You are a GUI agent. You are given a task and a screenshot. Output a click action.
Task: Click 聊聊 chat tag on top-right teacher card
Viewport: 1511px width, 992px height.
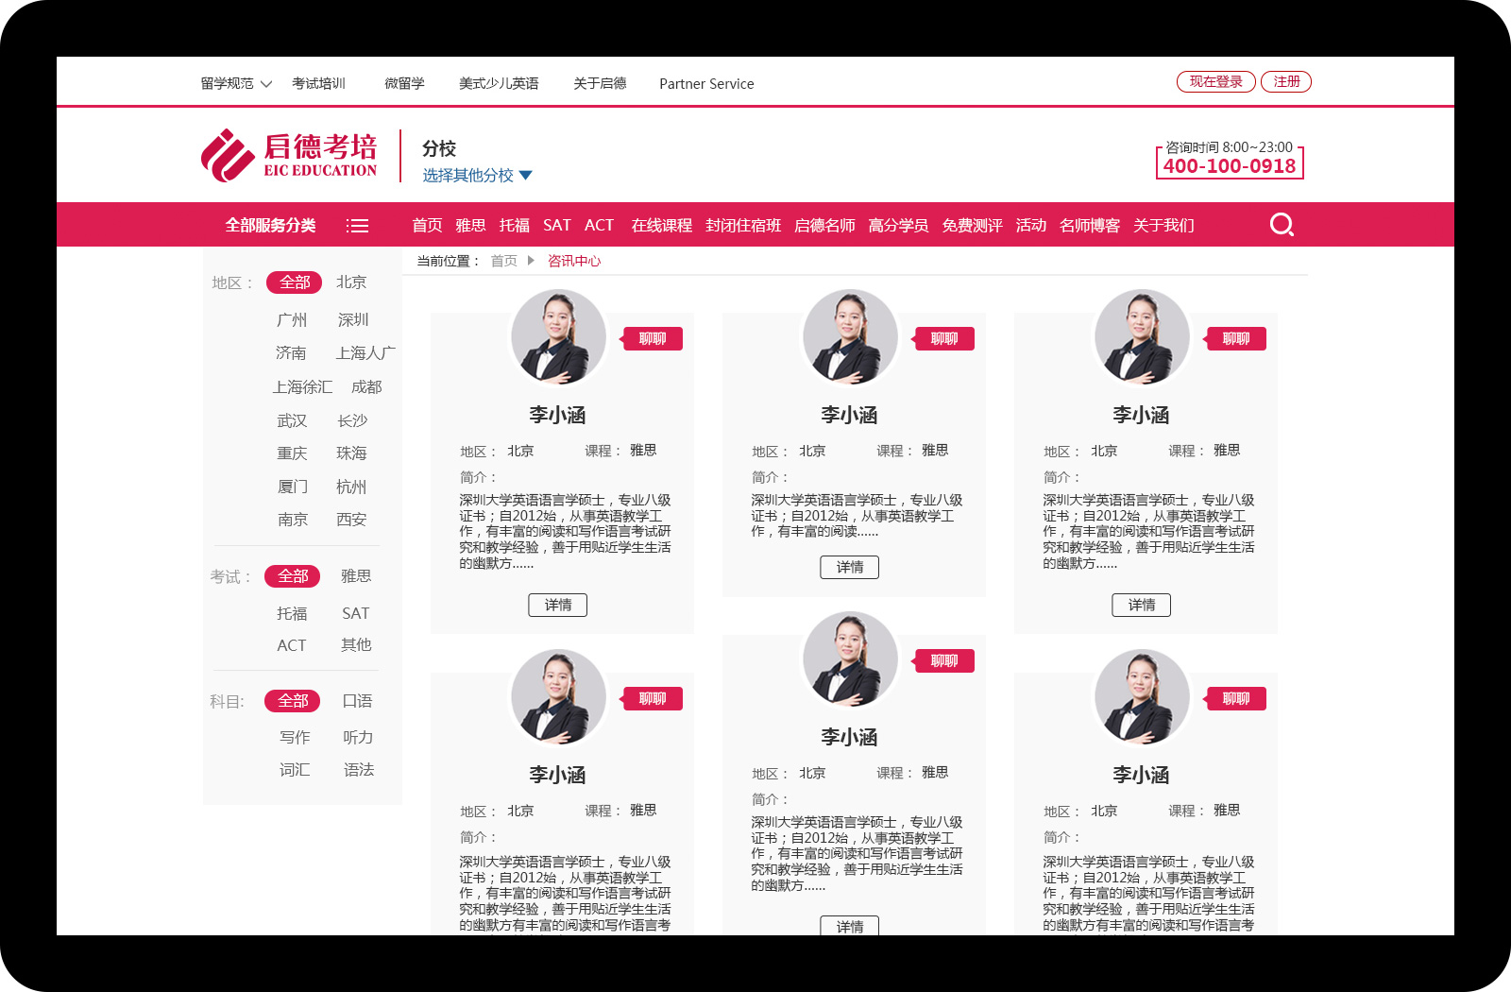coord(1234,339)
